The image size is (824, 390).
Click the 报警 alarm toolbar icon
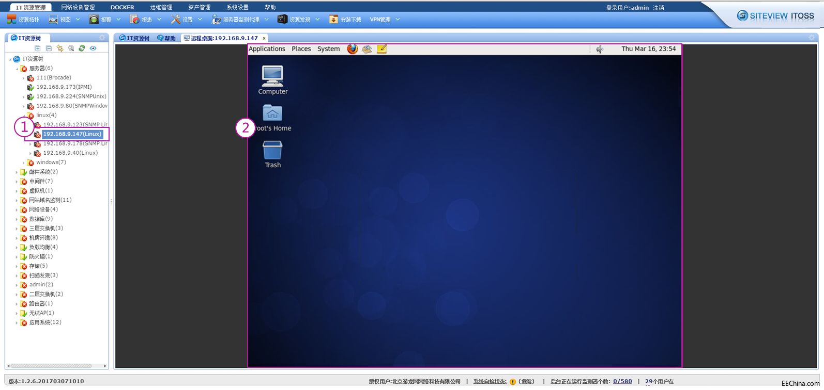pos(94,20)
